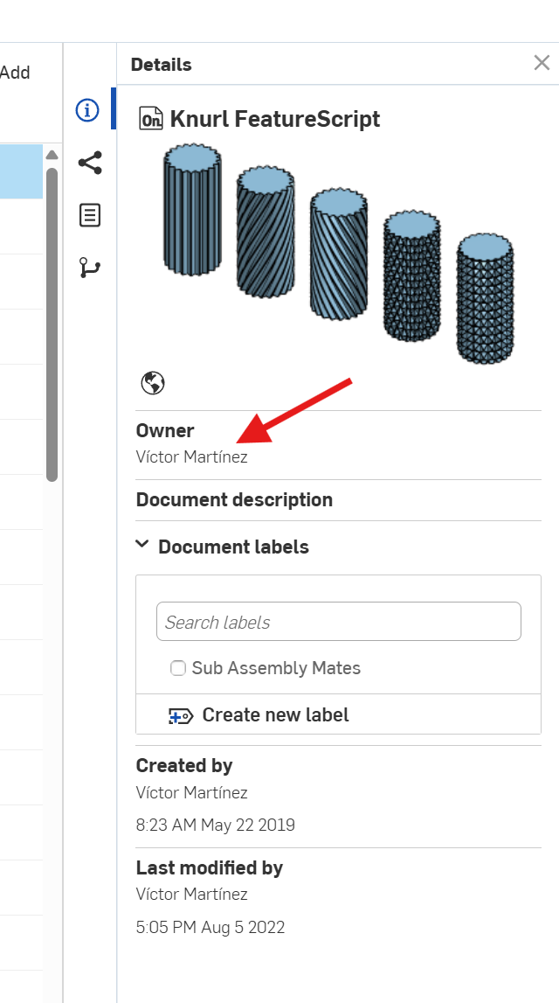The width and height of the screenshot is (559, 1003).
Task: Open the Share panel icon
Action: tap(89, 163)
